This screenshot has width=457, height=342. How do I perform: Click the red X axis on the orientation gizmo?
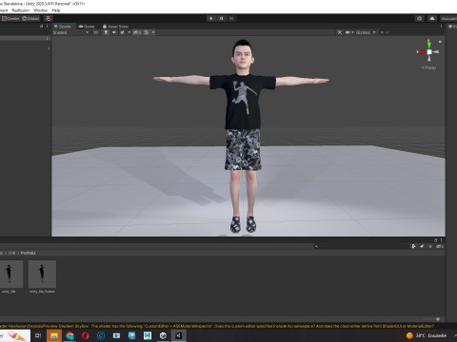pos(422,52)
